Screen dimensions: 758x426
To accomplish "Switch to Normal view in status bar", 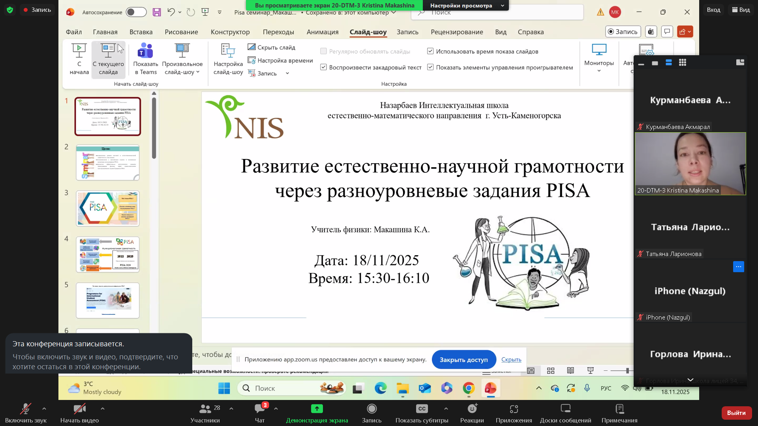I will click(531, 370).
